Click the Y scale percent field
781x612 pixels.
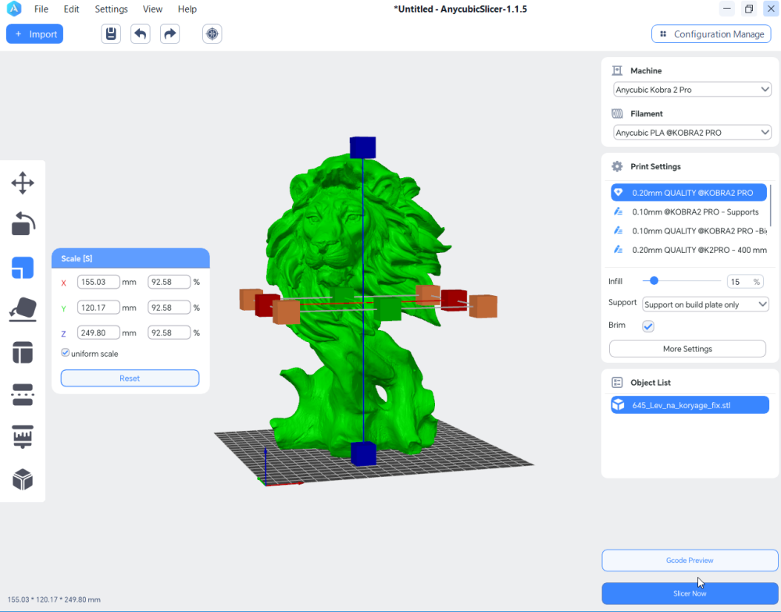[169, 308]
